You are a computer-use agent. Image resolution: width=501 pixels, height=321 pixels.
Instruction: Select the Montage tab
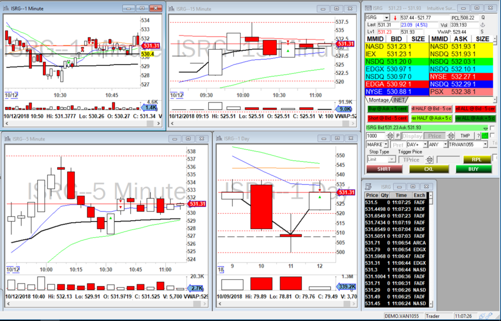pos(378,100)
